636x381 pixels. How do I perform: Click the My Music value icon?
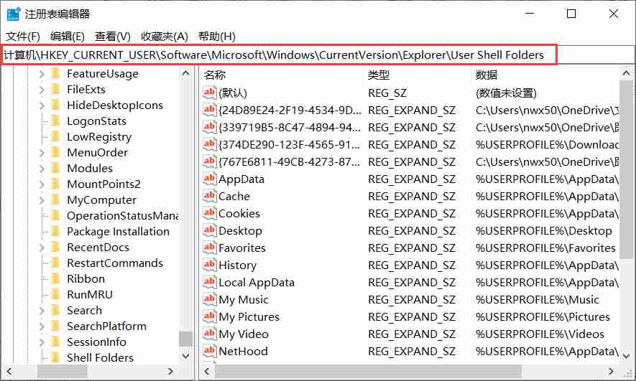[x=209, y=299]
